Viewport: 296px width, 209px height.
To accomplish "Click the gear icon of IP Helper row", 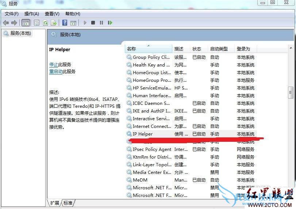I will pyautogui.click(x=129, y=134).
